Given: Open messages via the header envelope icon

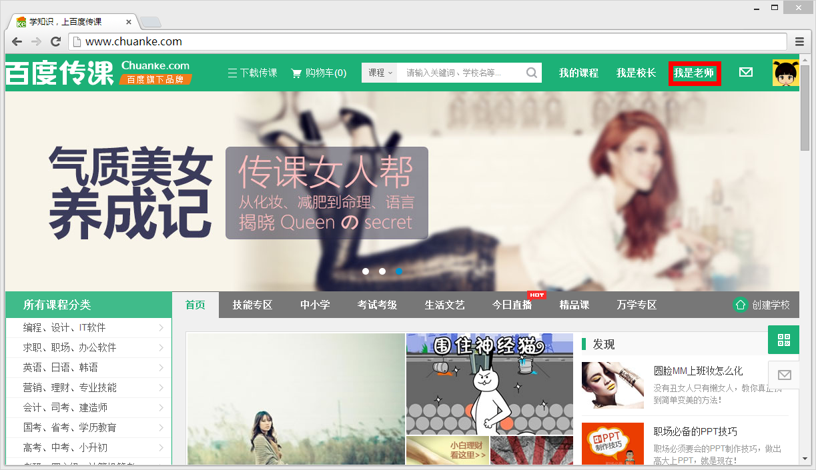Looking at the screenshot, I should point(746,72).
